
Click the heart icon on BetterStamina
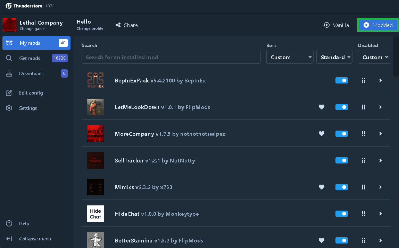[x=322, y=240]
